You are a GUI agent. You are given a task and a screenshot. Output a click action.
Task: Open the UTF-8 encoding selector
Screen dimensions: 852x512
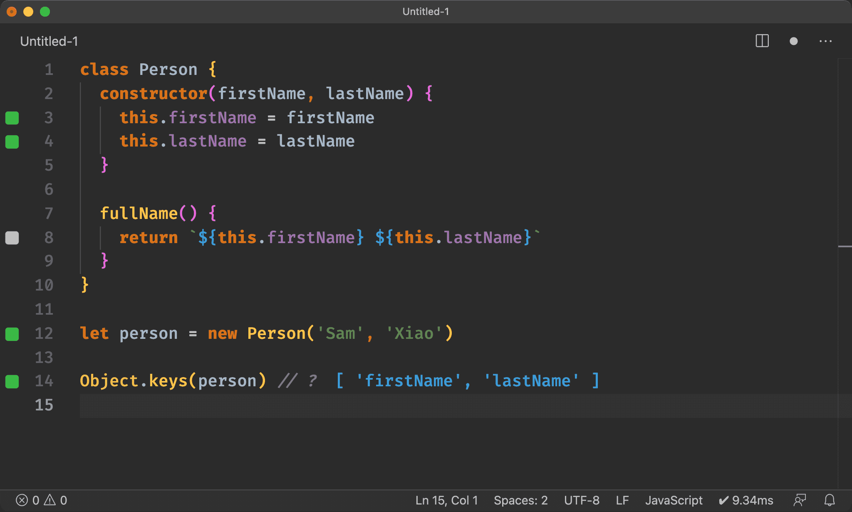pos(582,500)
